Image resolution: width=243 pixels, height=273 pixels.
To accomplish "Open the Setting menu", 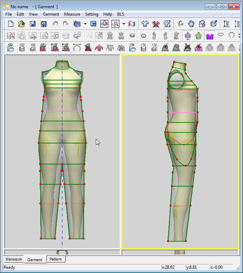I will click(x=92, y=14).
